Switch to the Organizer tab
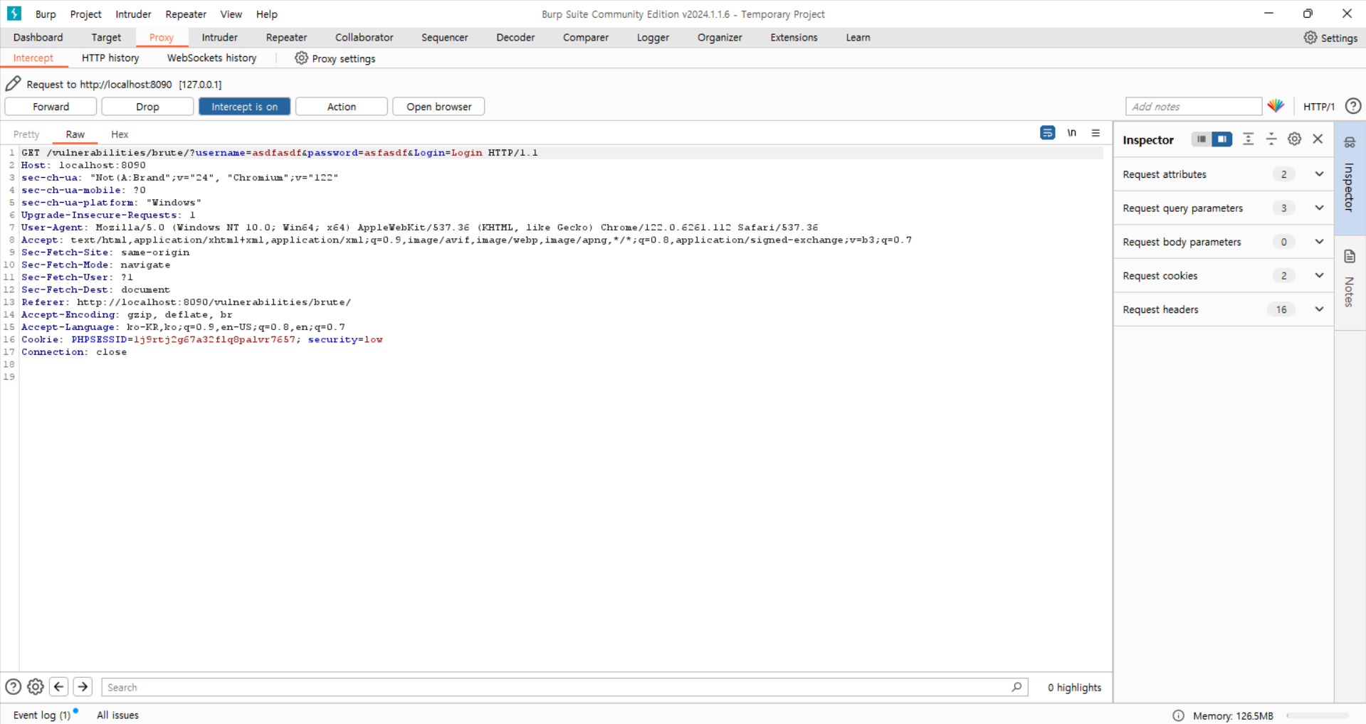 720,38
